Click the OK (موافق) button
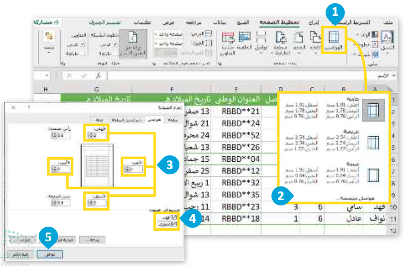 50,254
